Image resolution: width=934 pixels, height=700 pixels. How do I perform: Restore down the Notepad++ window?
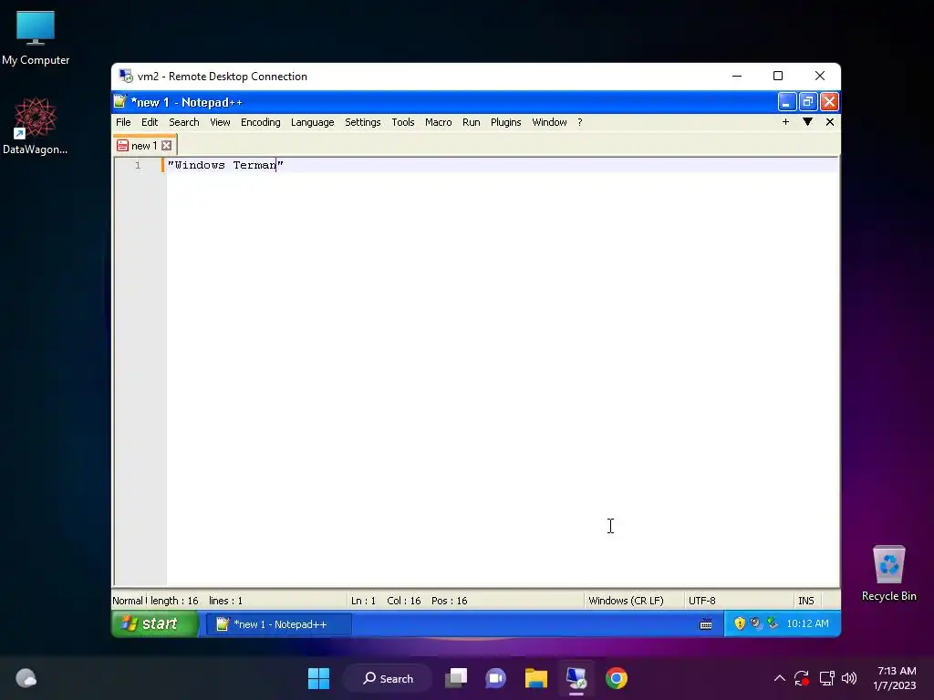click(808, 102)
